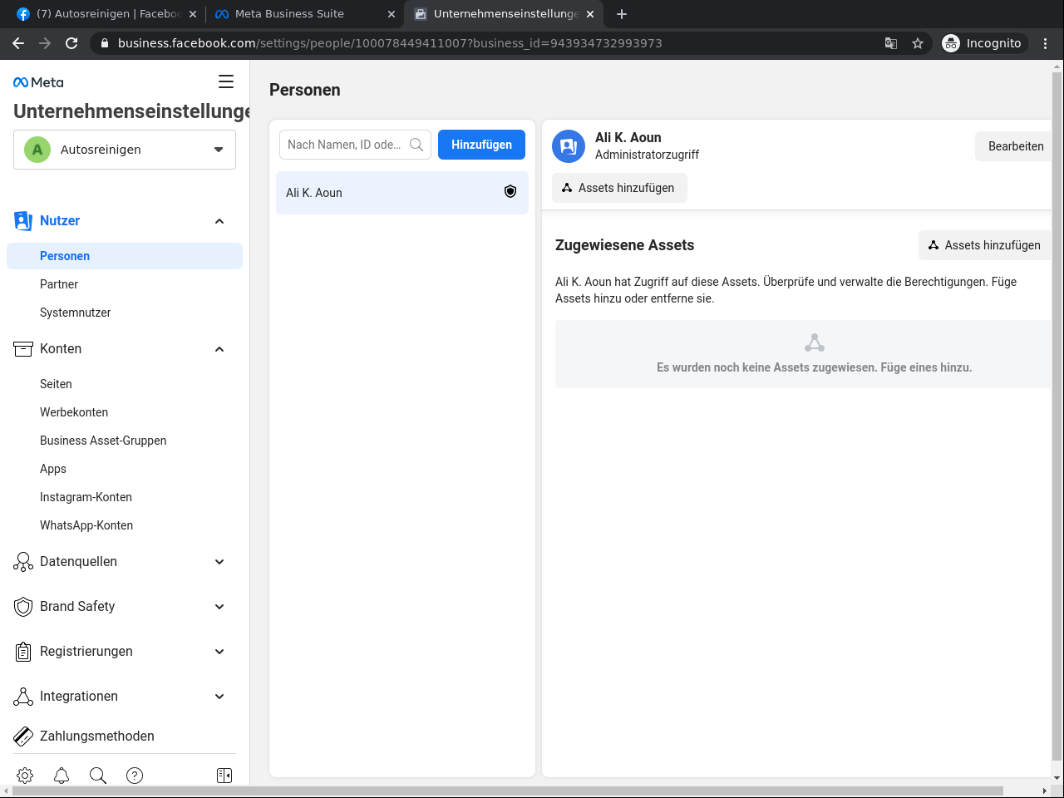
Task: Click the Brand Safety shield icon
Action: 23,607
